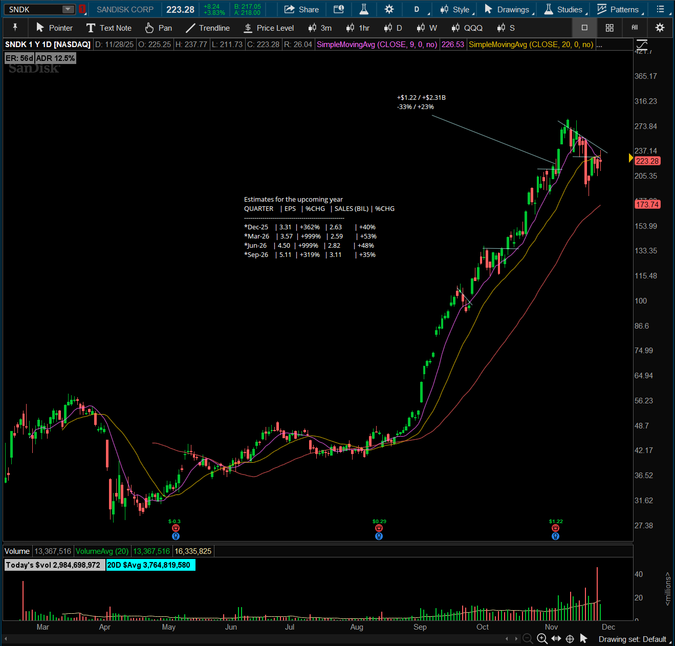Click the price scale mode icon above axis

(642, 45)
